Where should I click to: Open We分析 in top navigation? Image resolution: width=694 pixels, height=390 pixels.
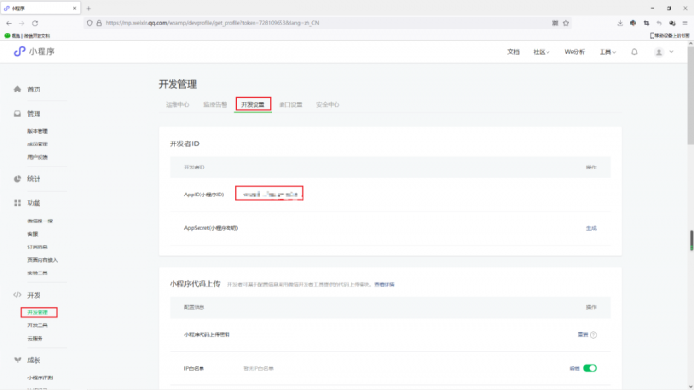[x=574, y=52]
